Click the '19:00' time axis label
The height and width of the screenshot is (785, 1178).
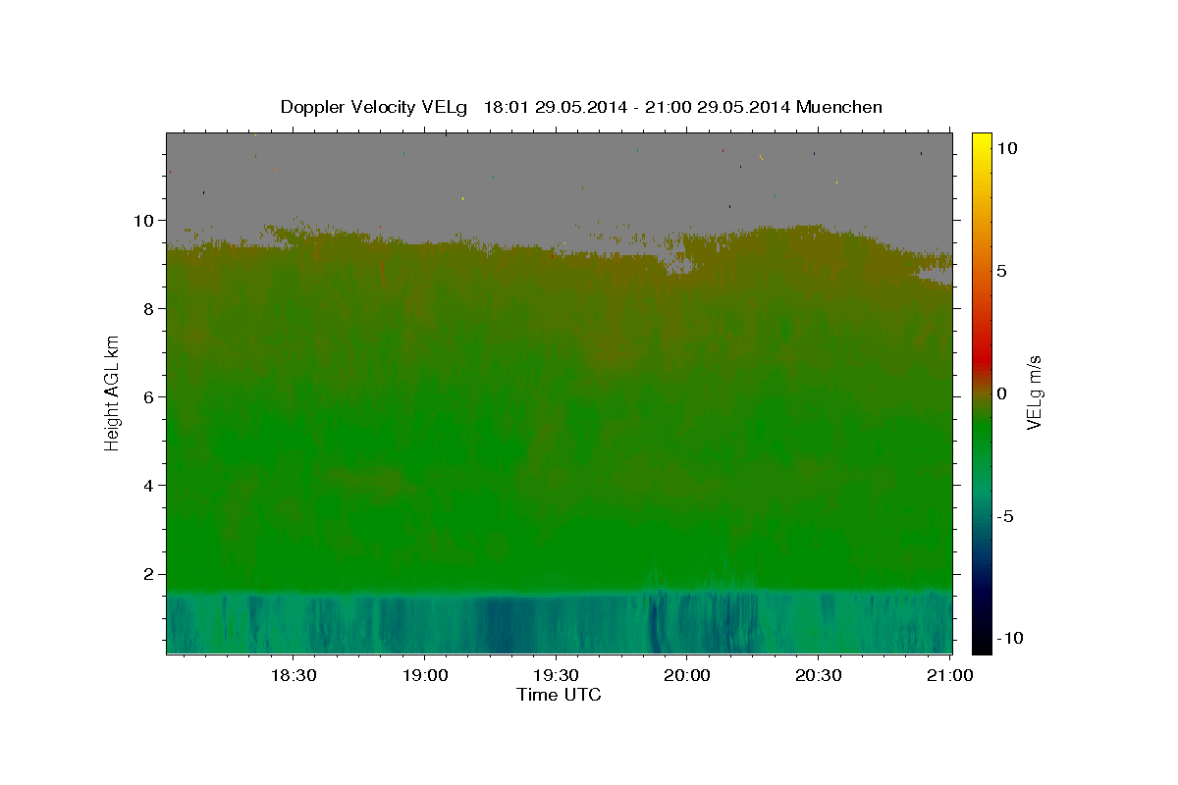click(x=424, y=675)
